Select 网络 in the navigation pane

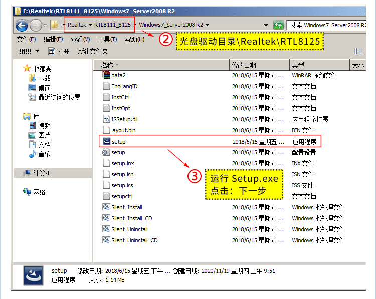(34, 192)
